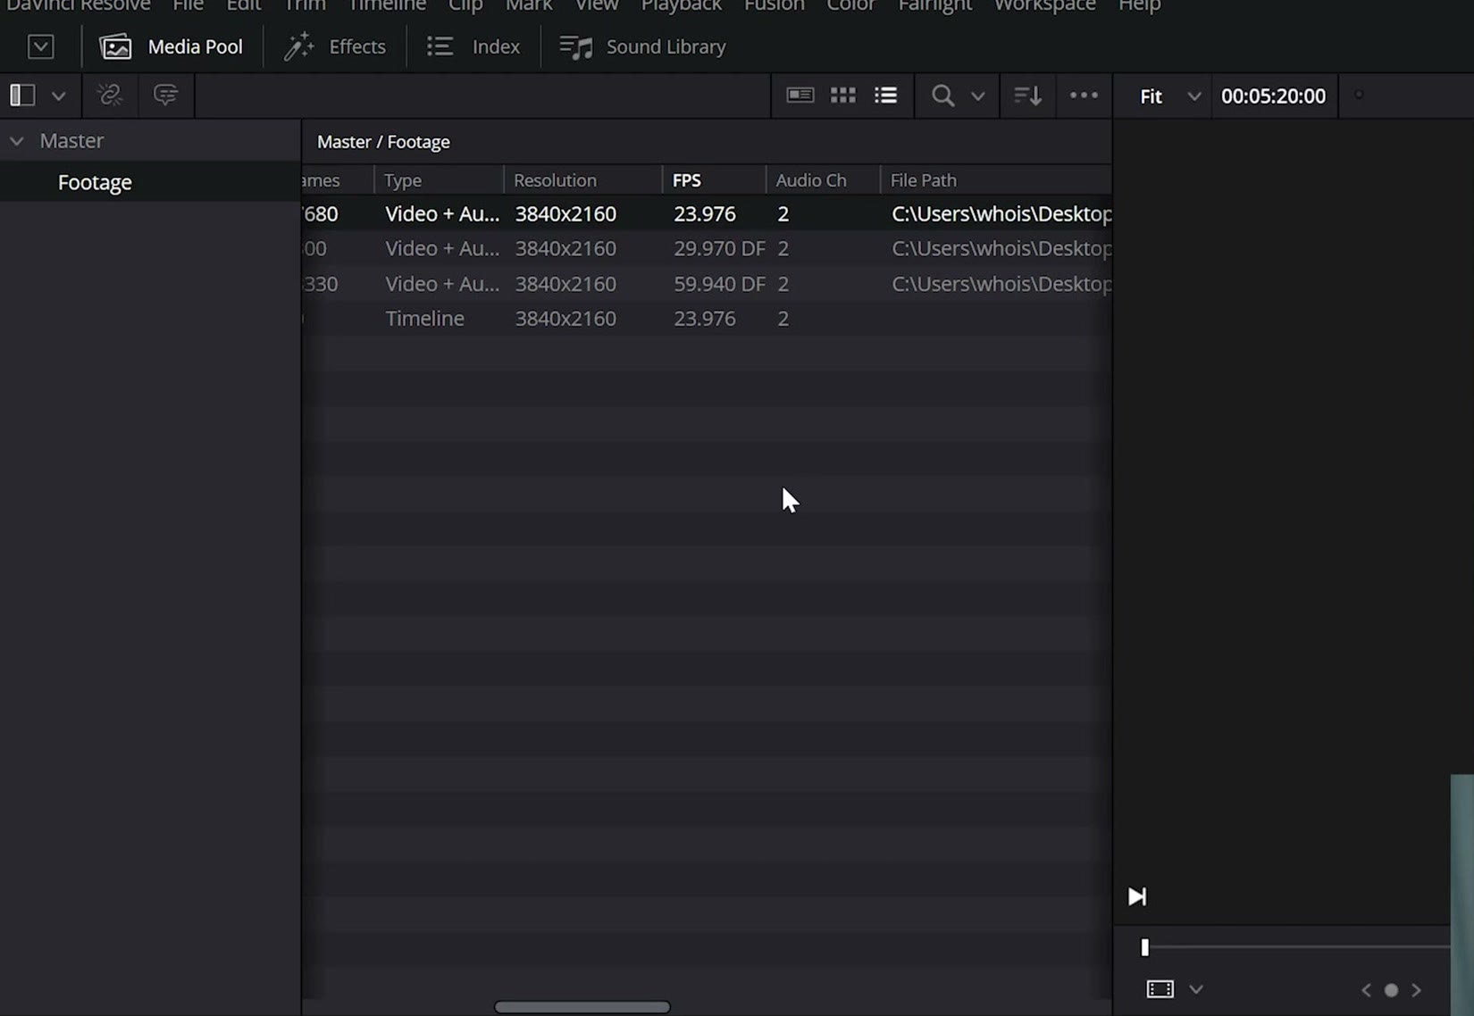Open the Timeline menu
The width and height of the screenshot is (1474, 1016).
point(387,5)
